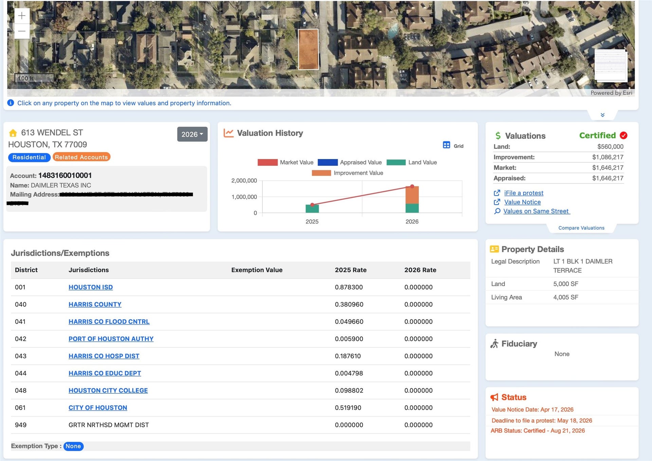Click the orange house icon beside the address
Viewport: 652px width, 461px height.
pos(13,133)
